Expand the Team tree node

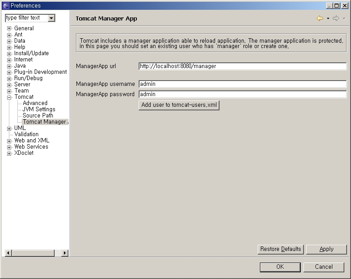click(9, 91)
